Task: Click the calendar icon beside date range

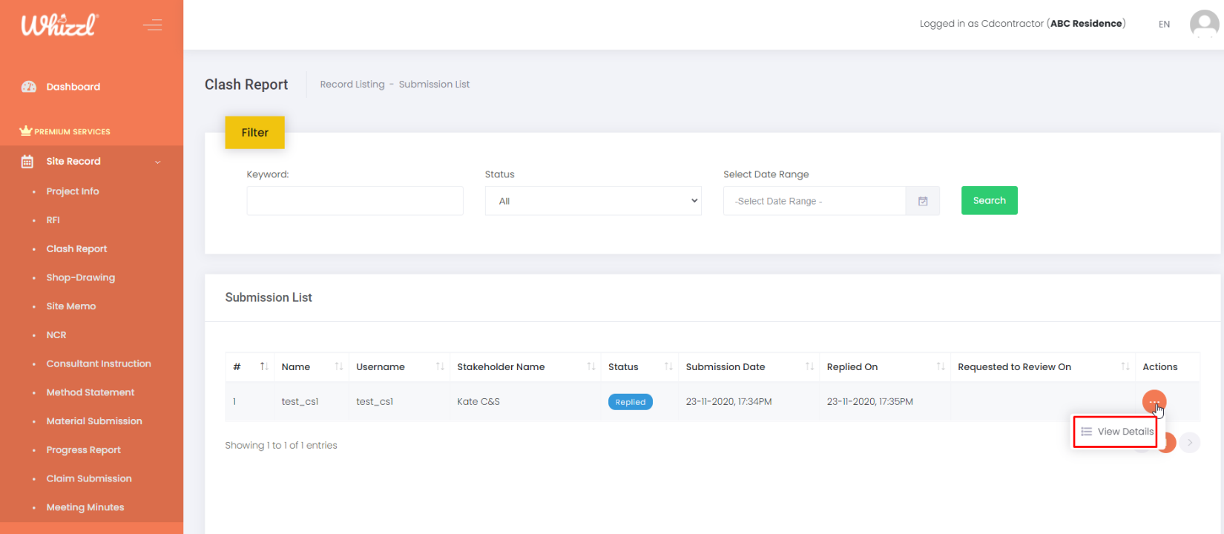Action: (923, 201)
